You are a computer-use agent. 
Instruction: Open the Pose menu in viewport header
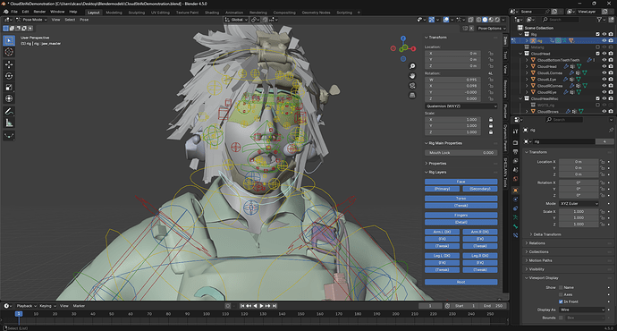point(84,20)
